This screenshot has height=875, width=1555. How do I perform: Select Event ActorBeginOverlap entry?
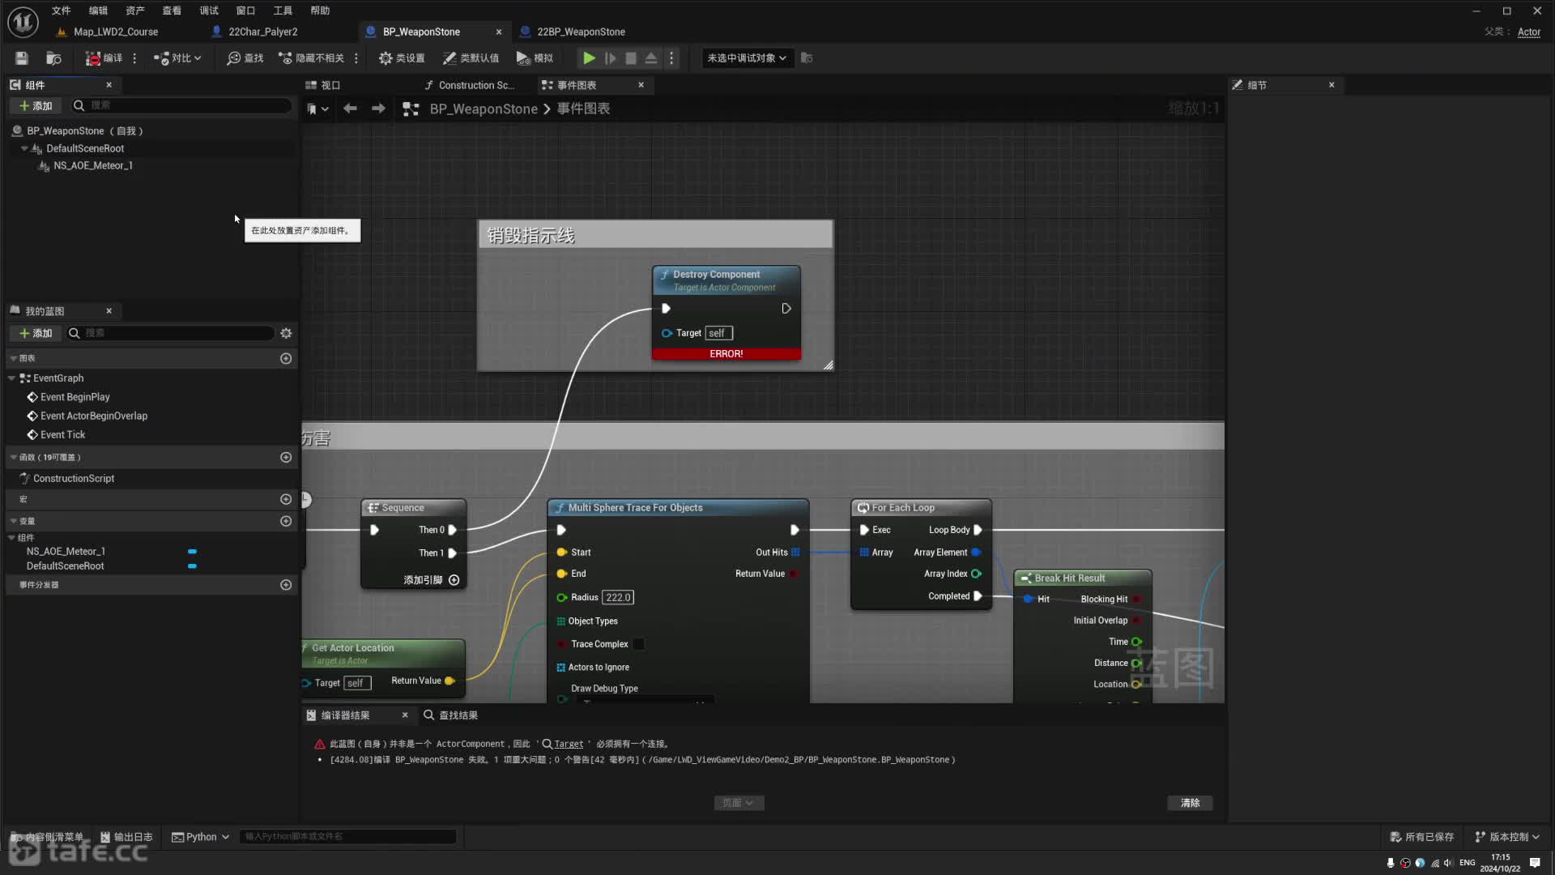coord(94,416)
